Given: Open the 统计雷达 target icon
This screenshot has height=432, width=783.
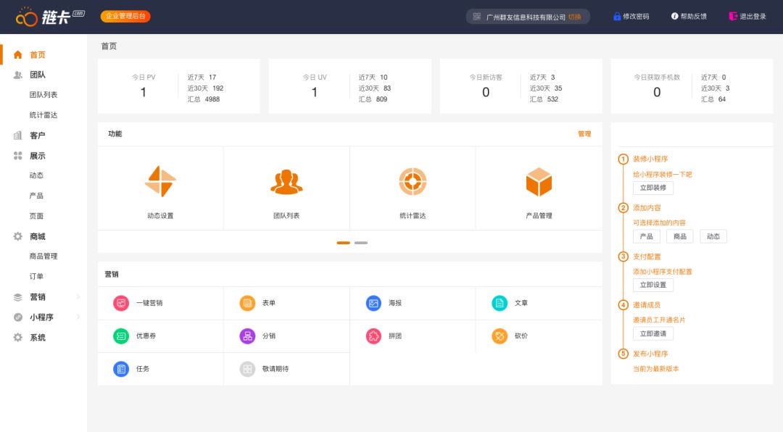Looking at the screenshot, I should [x=413, y=182].
